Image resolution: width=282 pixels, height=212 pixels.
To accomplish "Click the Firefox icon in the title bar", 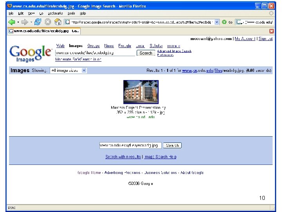I will point(10,6).
